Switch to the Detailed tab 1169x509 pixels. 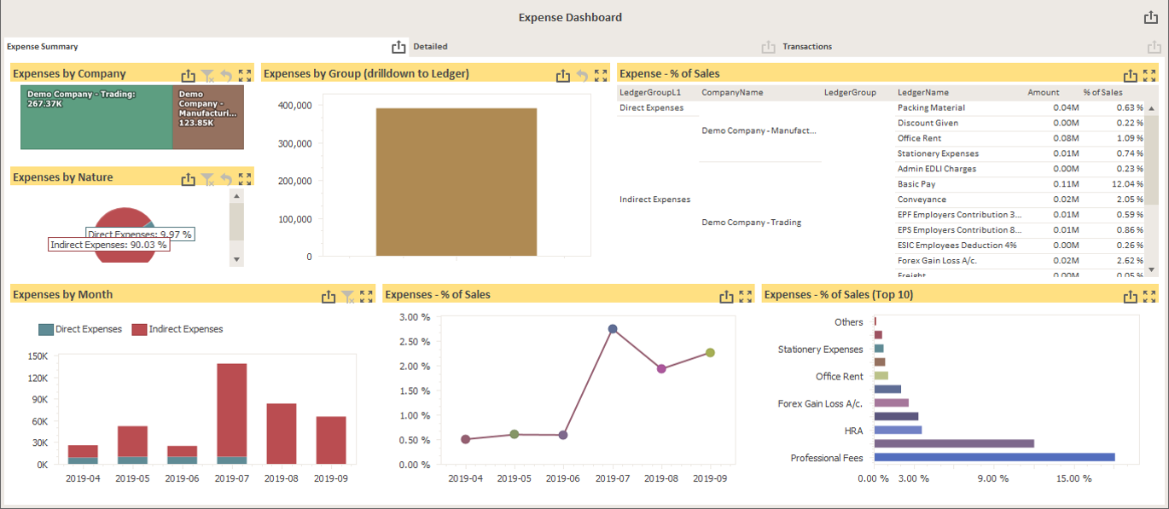click(431, 46)
